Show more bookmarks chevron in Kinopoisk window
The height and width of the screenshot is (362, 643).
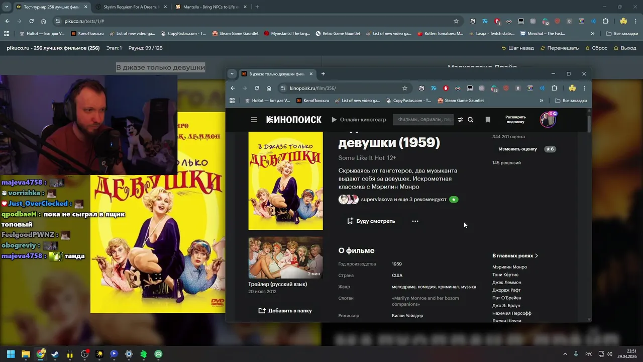coord(541,101)
